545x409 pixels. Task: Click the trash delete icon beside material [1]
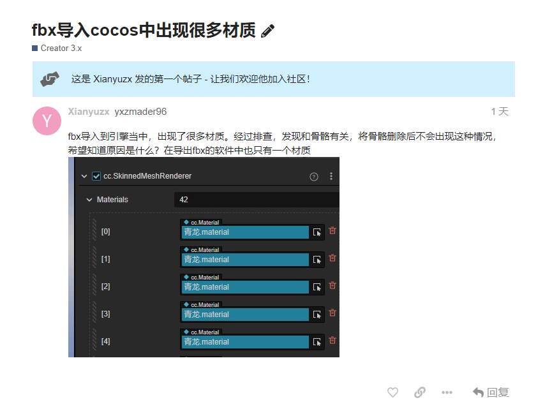tap(332, 258)
